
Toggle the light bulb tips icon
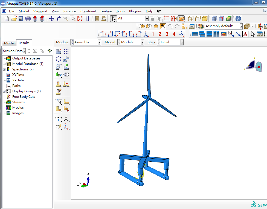[50, 51]
